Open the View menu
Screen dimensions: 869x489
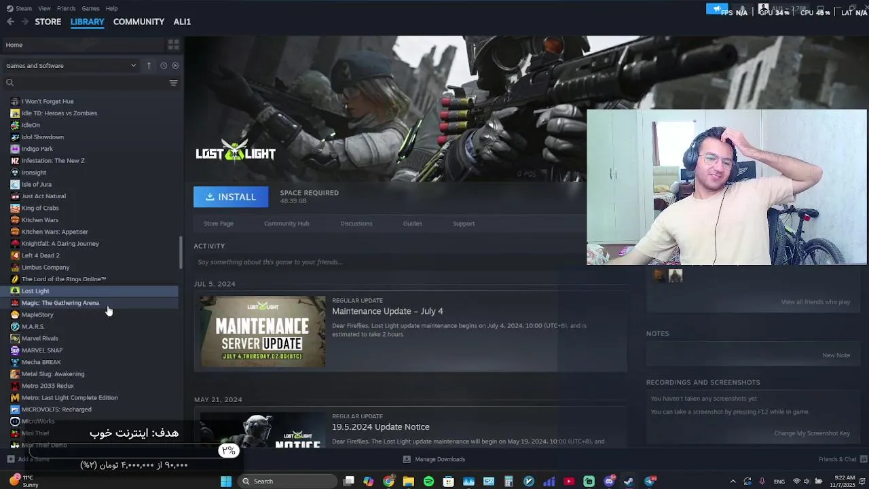[44, 8]
